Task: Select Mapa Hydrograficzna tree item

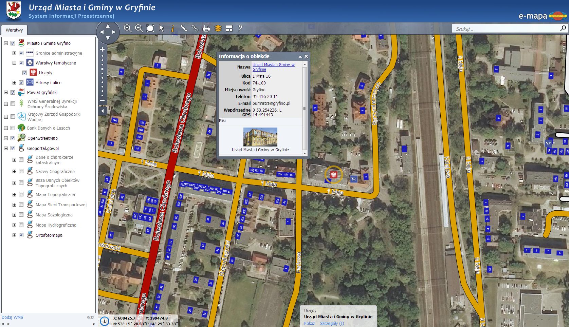Action: pyautogui.click(x=56, y=225)
